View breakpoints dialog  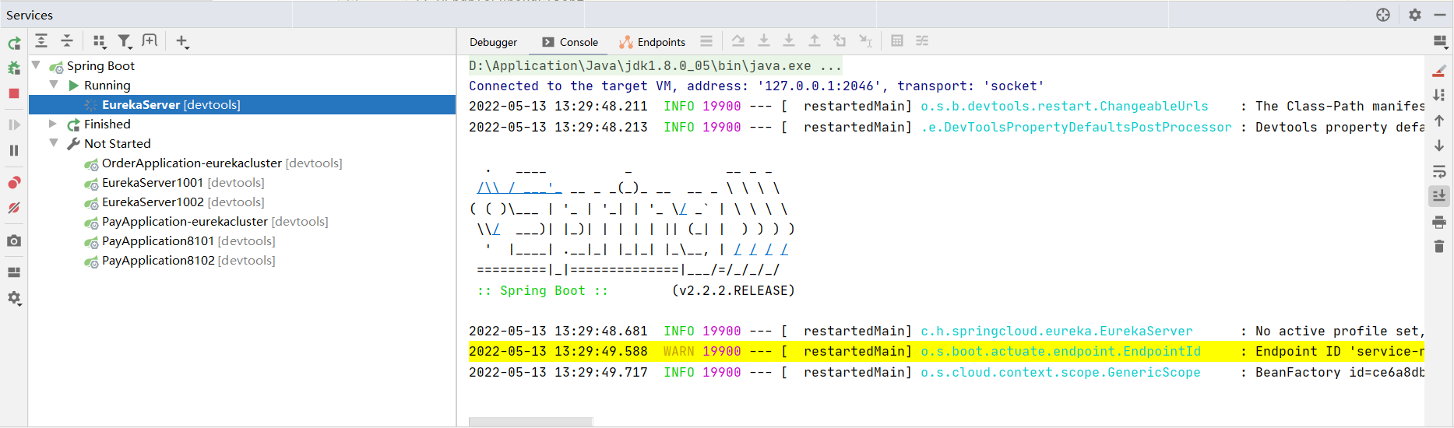[x=14, y=183]
